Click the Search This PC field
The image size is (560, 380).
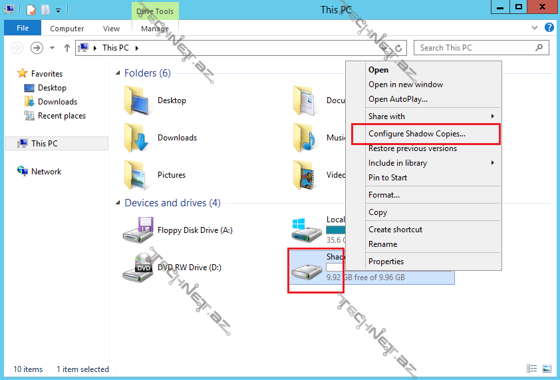point(476,48)
